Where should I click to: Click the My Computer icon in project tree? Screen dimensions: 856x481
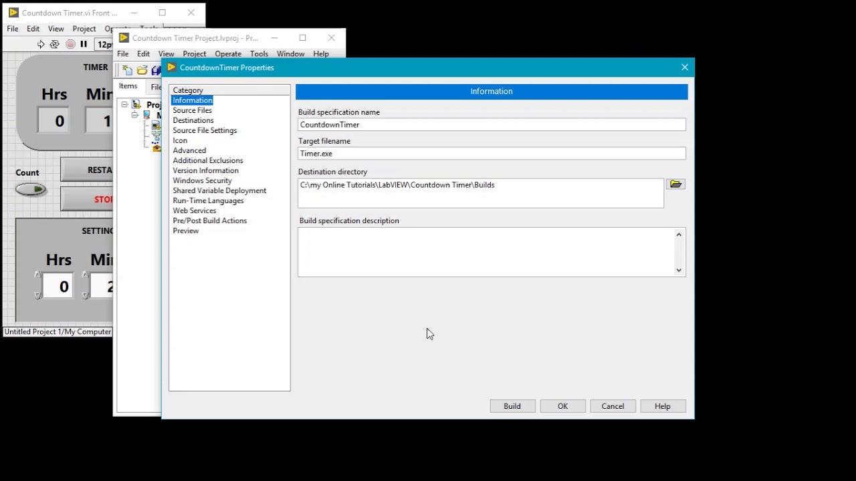[x=147, y=115]
